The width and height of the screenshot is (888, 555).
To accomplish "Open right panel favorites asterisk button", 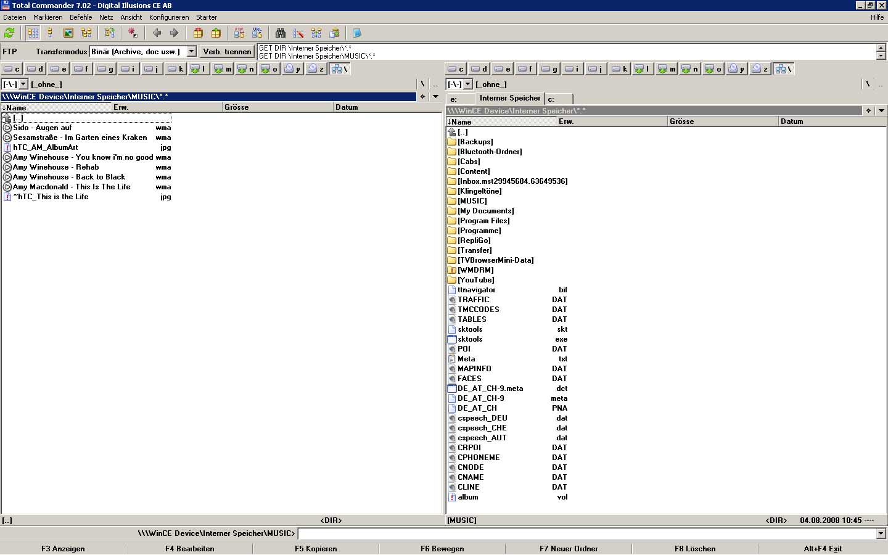I will [x=868, y=111].
